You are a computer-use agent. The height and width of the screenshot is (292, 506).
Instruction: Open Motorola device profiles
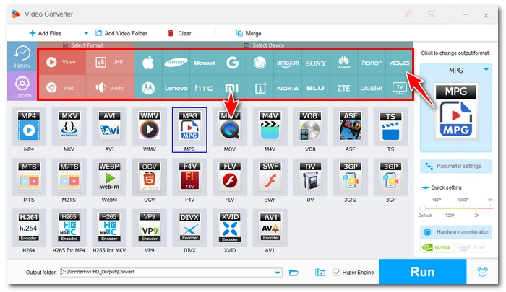(x=148, y=88)
